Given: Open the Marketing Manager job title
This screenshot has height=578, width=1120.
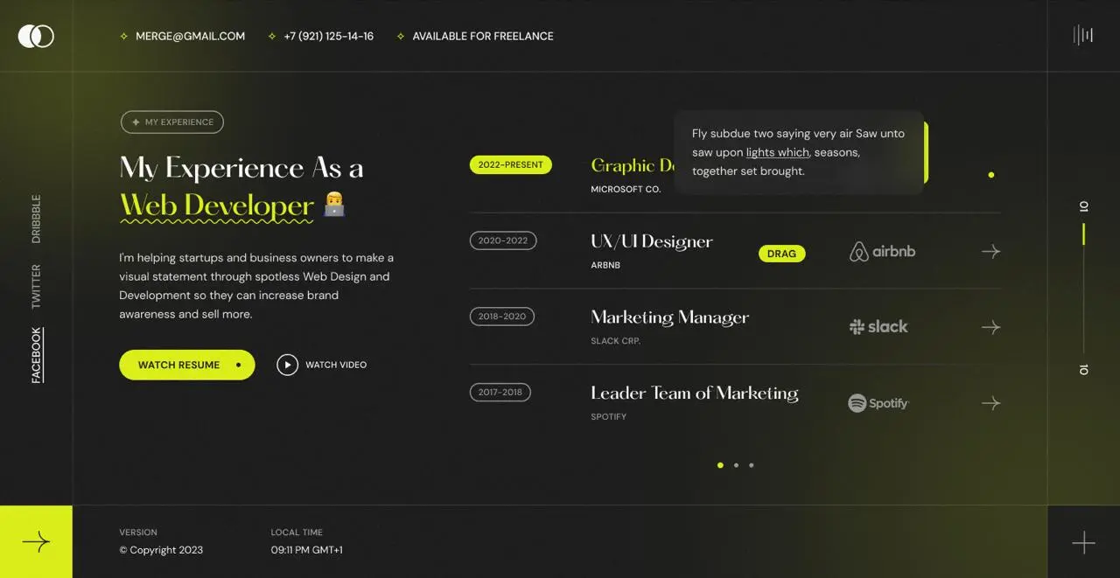Looking at the screenshot, I should (670, 317).
